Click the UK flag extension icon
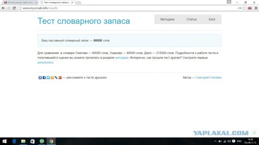The image size is (259, 145). [250, 8]
